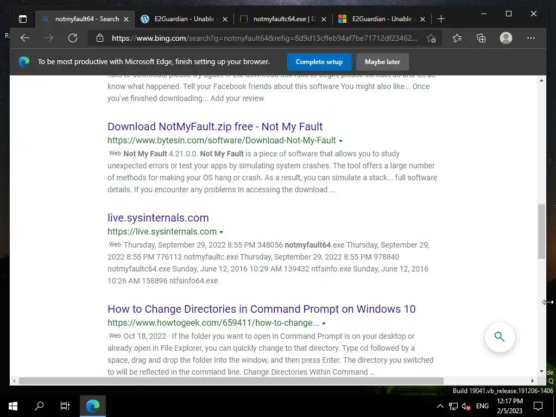Image resolution: width=556 pixels, height=417 pixels.
Task: Click the Edge logo in setup banner
Action: (24, 62)
